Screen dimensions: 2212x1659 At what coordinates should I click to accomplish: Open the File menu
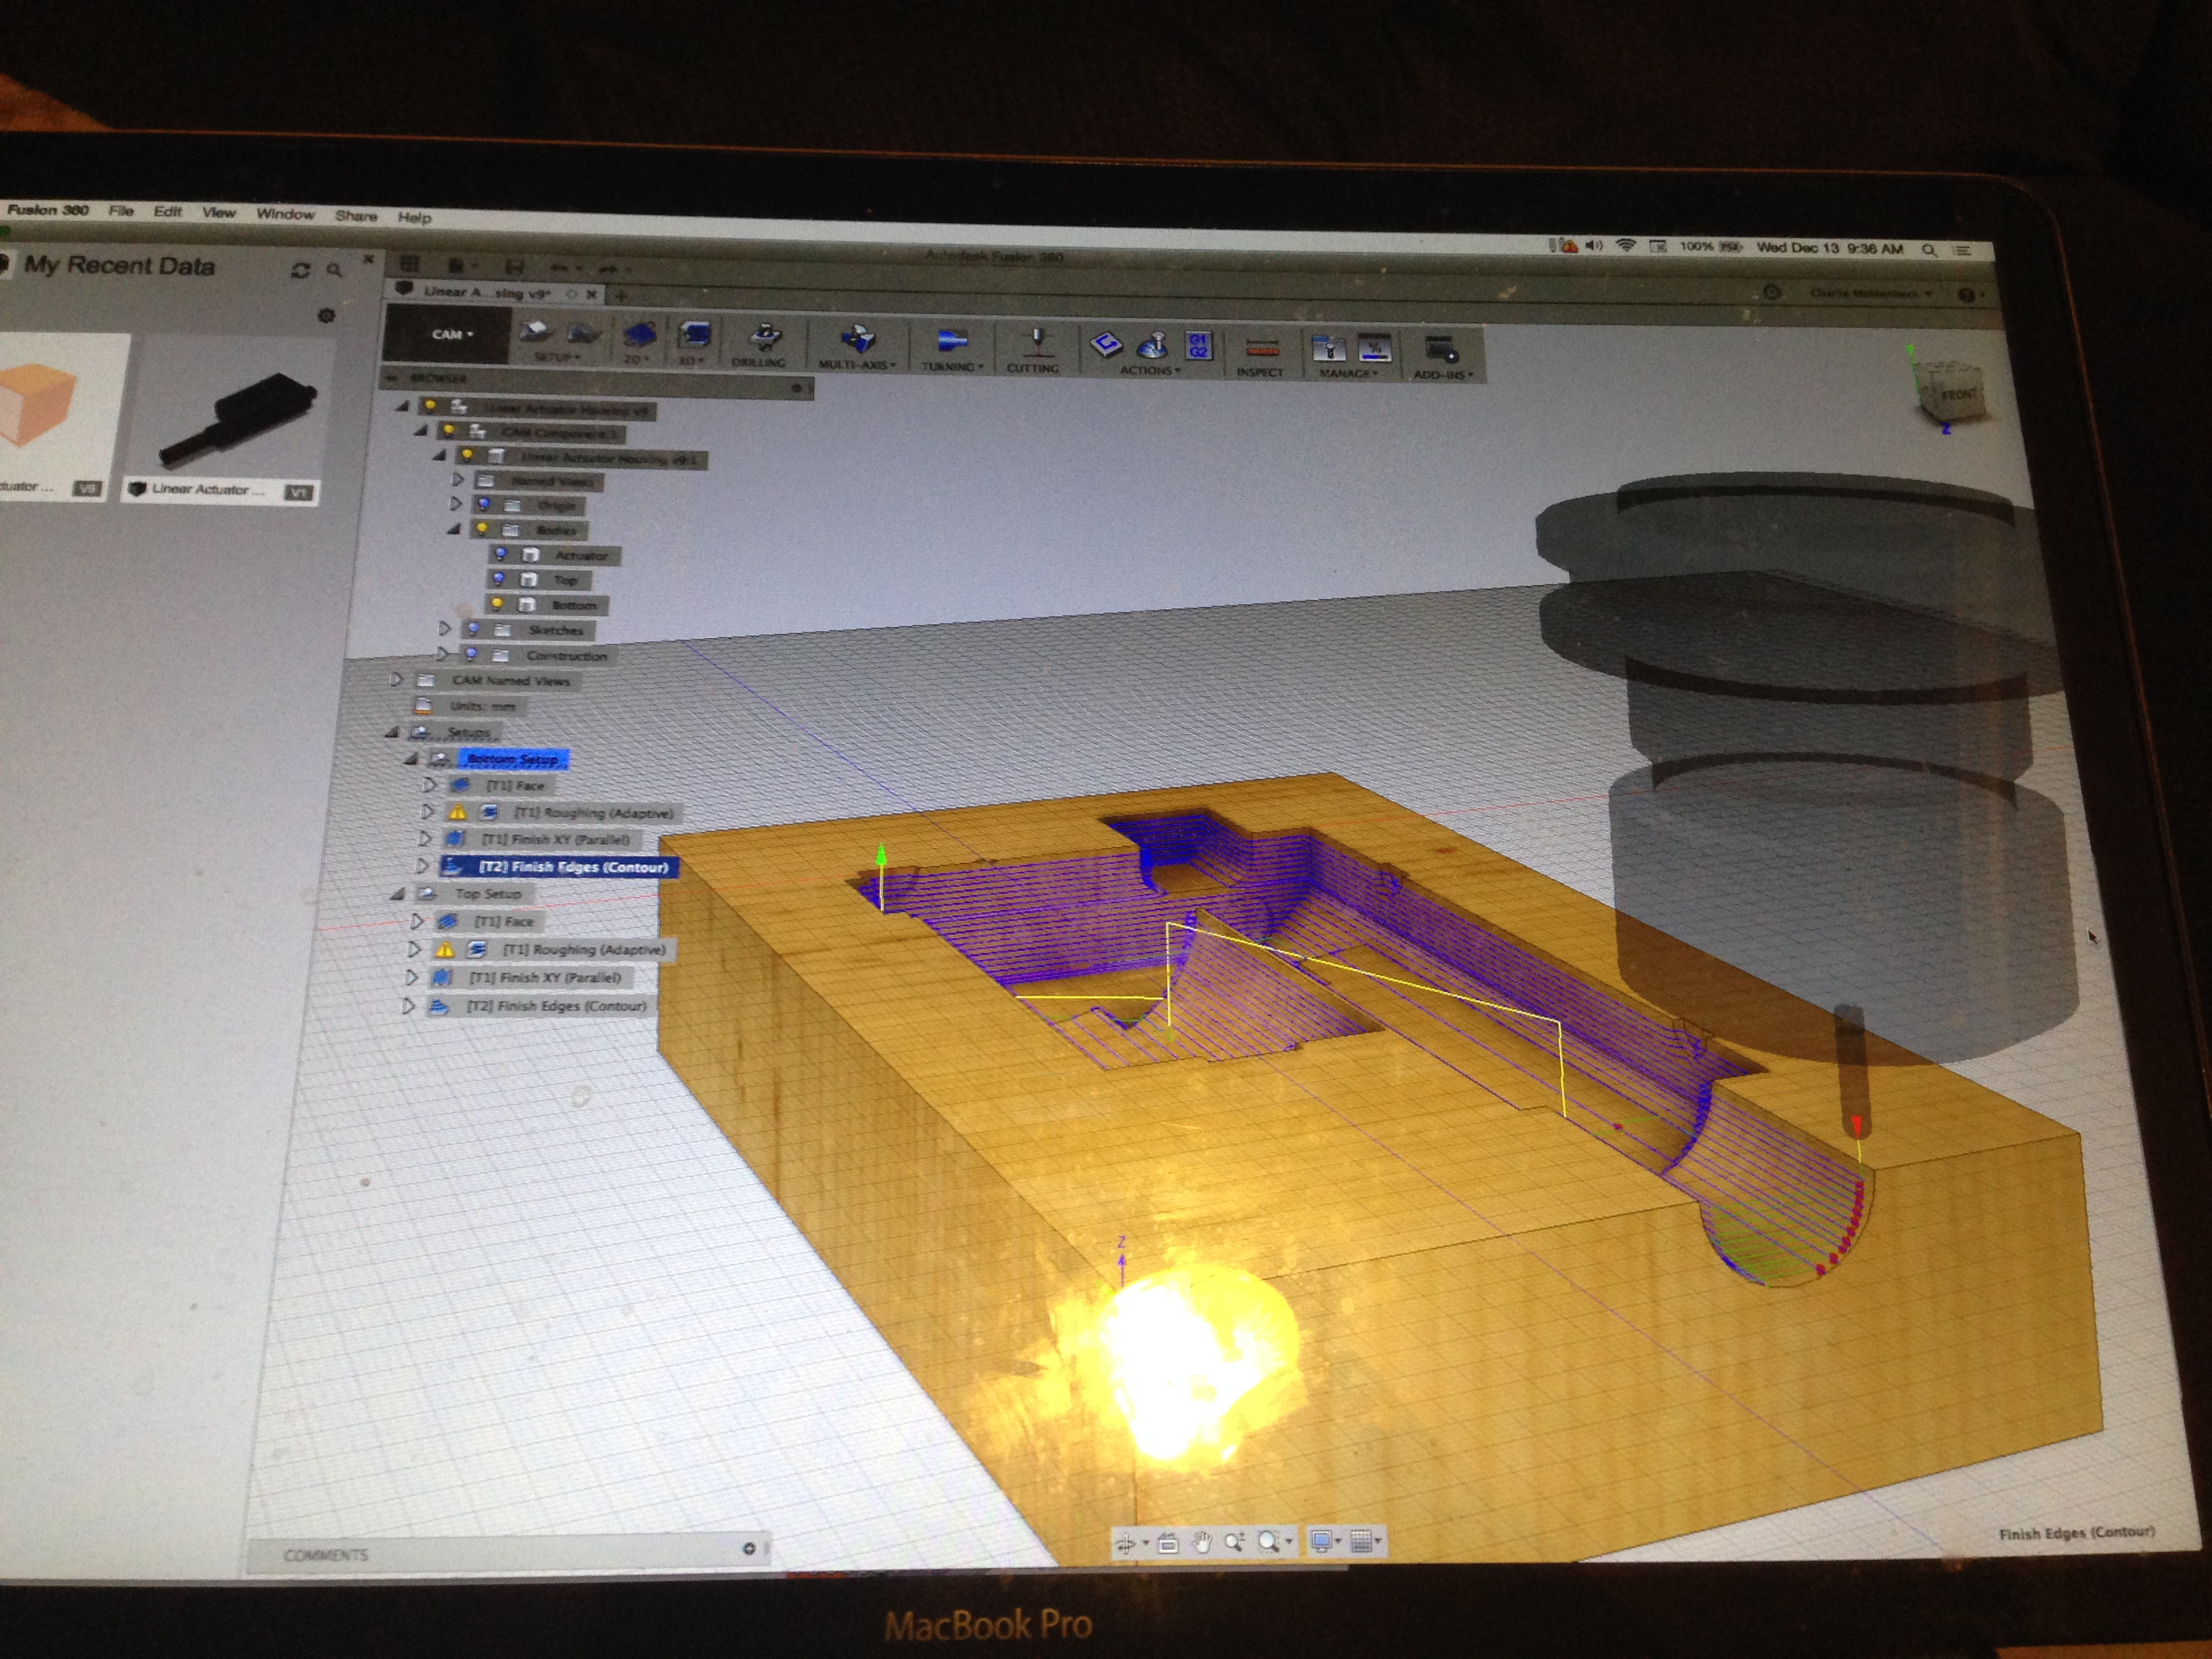coord(121,211)
